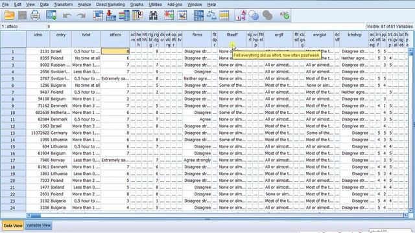Click the Print icon in toolbar
Image resolution: width=415 pixels, height=233 pixels.
click(35, 15)
